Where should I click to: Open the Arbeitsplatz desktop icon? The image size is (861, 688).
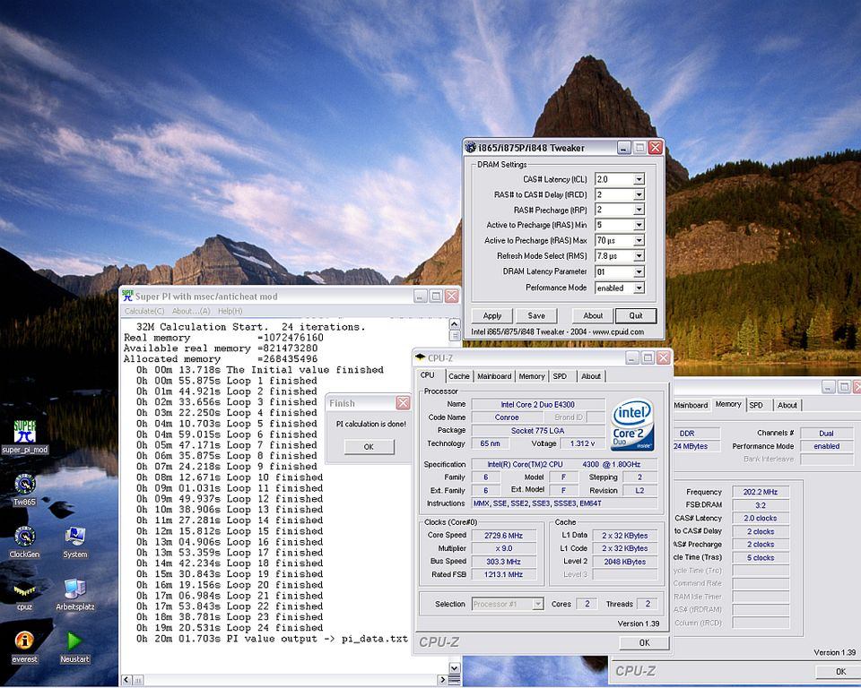tap(75, 595)
